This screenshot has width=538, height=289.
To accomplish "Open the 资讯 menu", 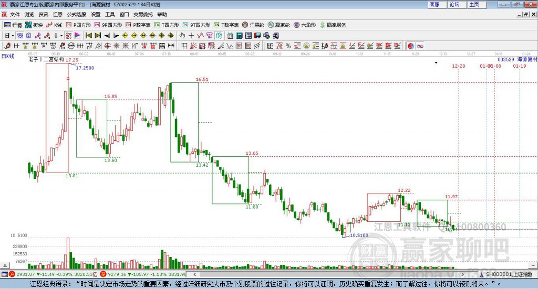I will coord(44,14).
